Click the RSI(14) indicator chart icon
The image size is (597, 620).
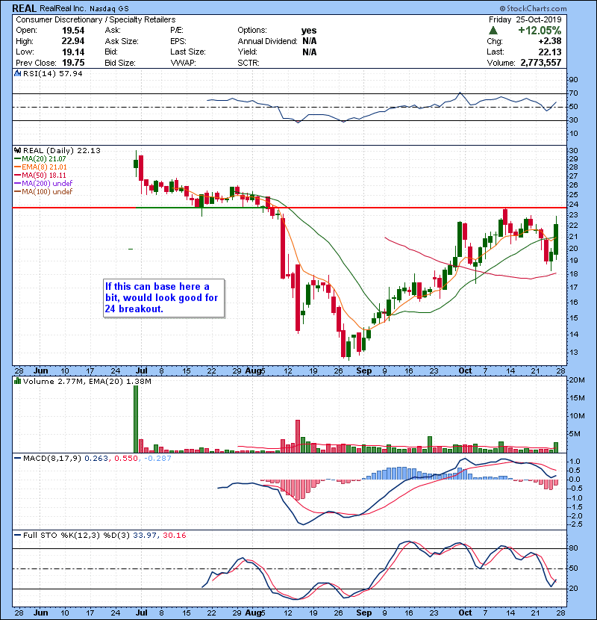18,73
